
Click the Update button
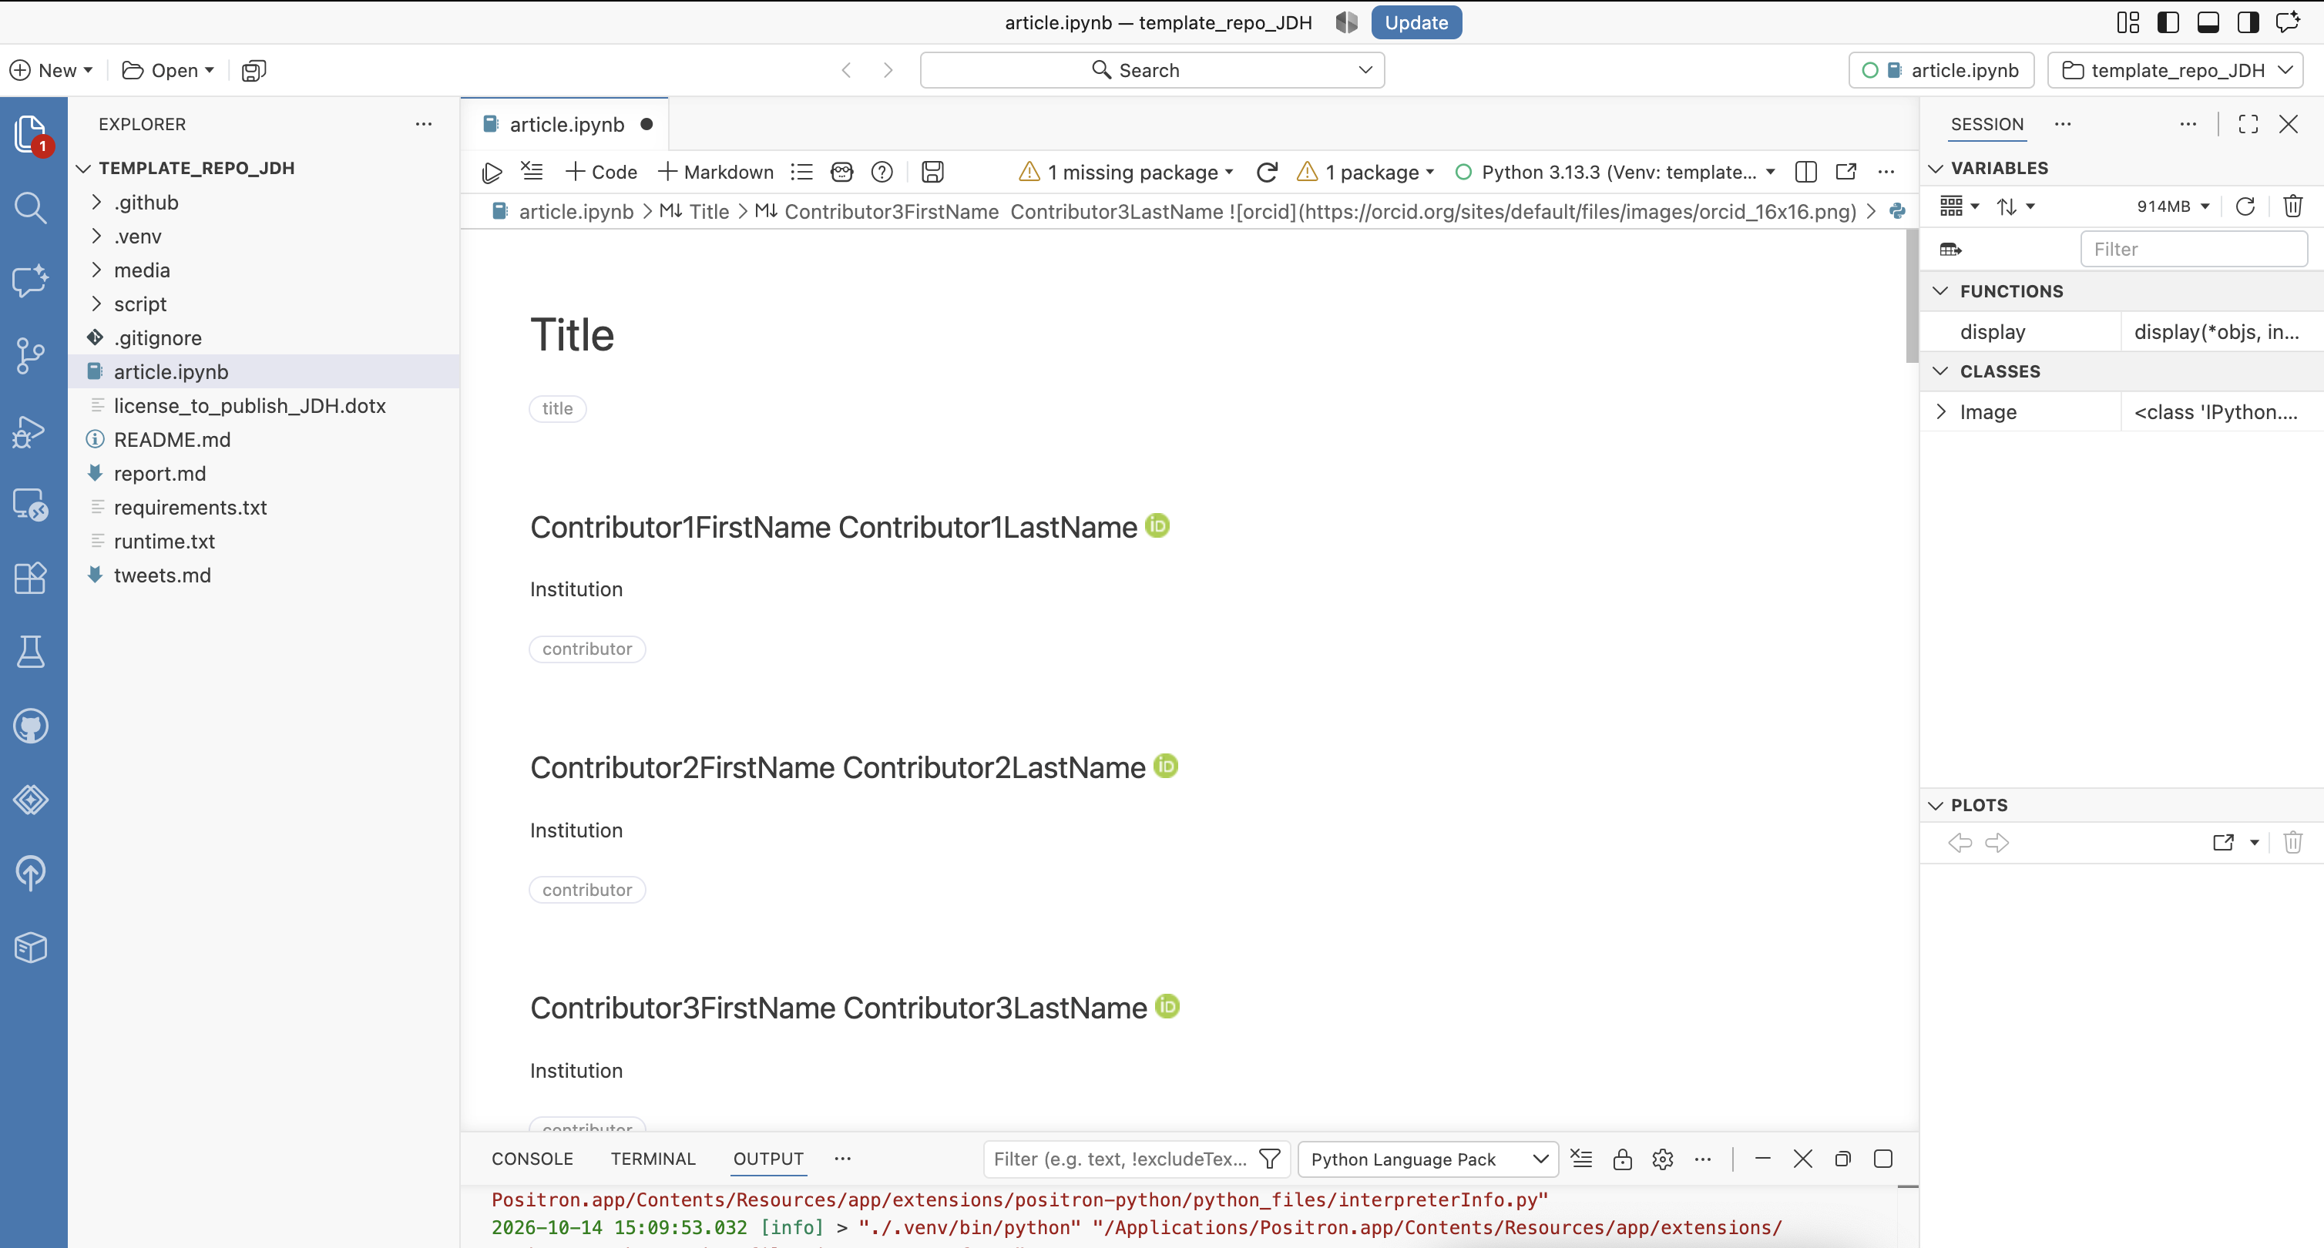coord(1416,22)
